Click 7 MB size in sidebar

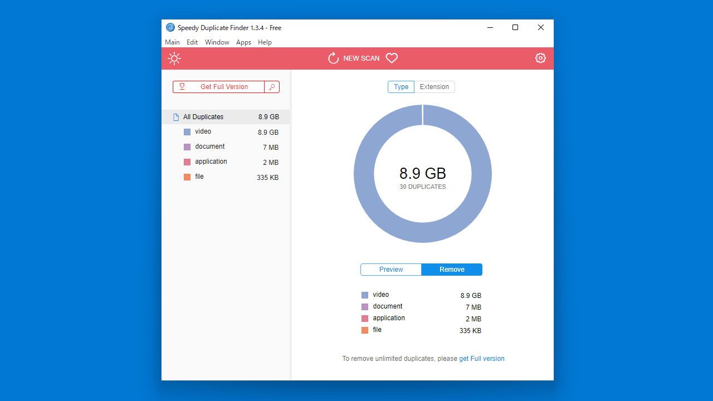[x=271, y=148]
